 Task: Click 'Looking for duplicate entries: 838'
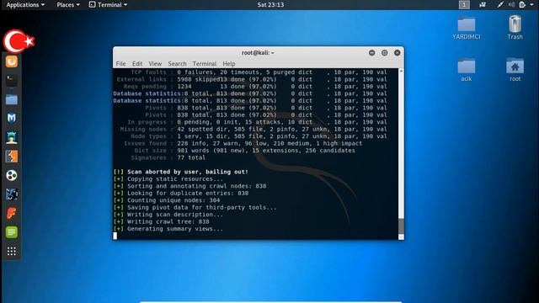181,193
